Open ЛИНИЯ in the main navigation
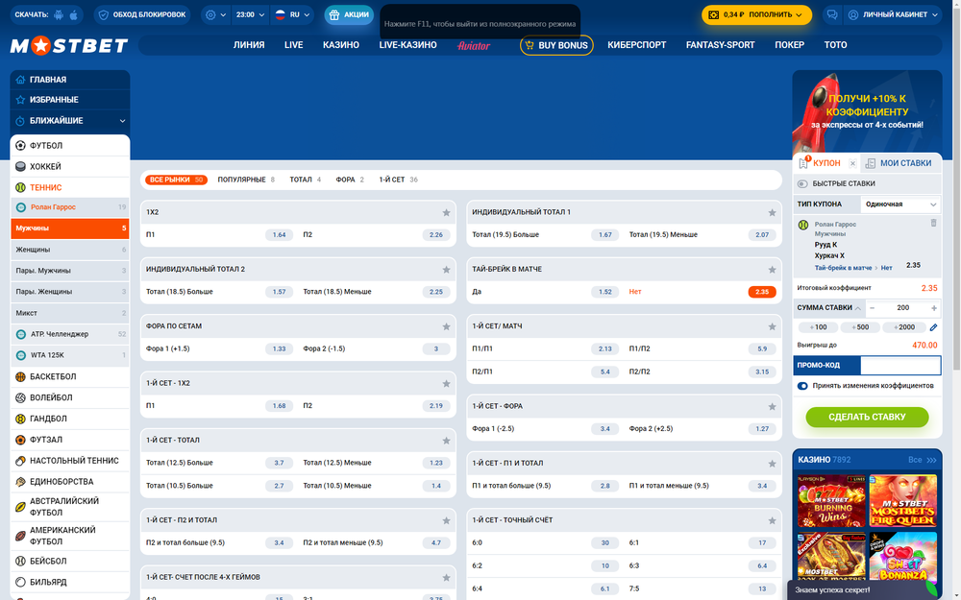The width and height of the screenshot is (961, 600). 249,45
